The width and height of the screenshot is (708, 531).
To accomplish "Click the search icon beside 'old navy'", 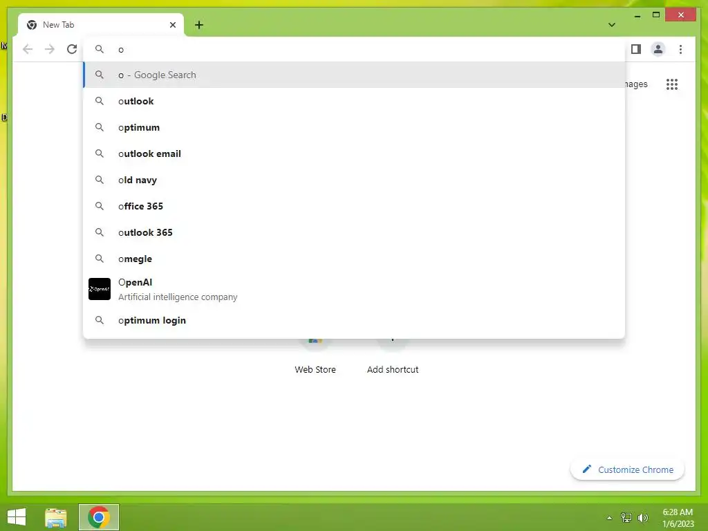I will [100, 180].
